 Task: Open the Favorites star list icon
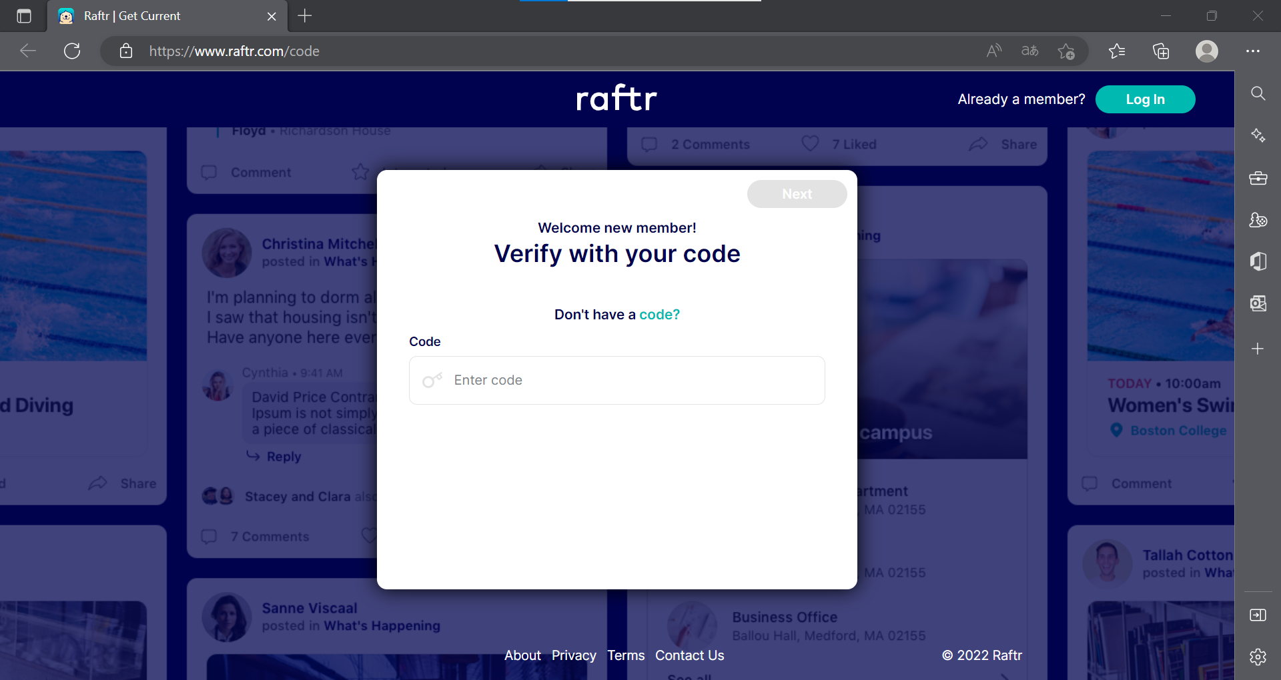tap(1116, 51)
